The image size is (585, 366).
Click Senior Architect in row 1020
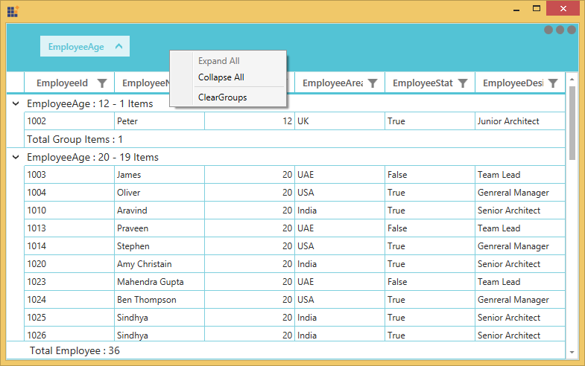tap(520, 264)
